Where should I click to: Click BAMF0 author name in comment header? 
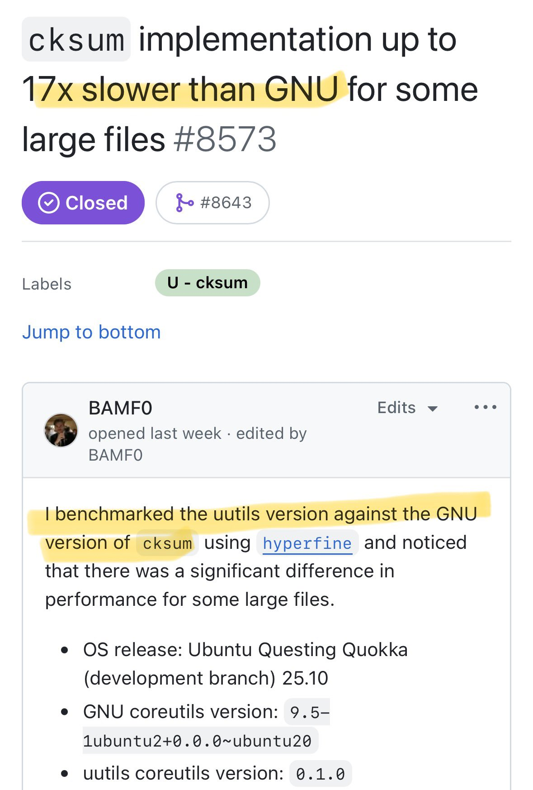click(x=120, y=408)
